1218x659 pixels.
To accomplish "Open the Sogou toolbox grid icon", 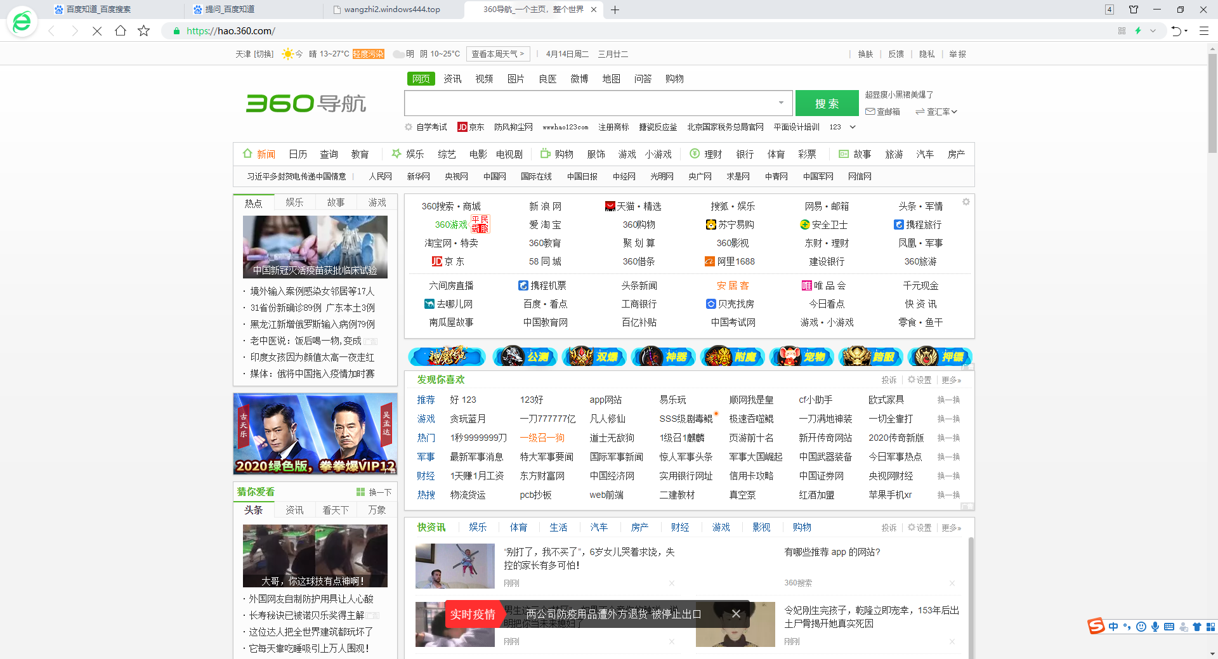I will point(1210,627).
